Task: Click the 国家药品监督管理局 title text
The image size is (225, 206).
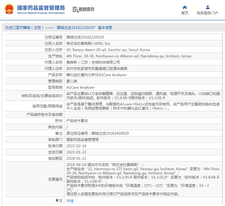Action: (41, 7)
